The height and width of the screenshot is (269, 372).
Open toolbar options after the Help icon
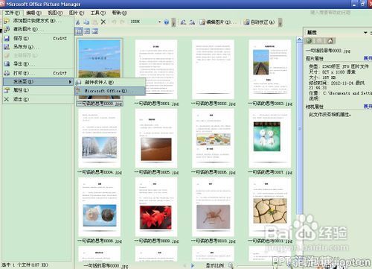click(x=173, y=22)
